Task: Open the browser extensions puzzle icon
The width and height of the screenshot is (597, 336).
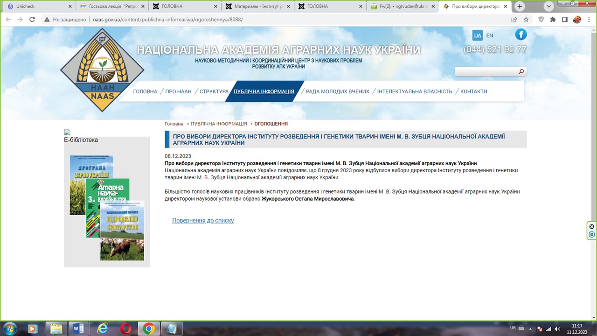Action: 553,20
